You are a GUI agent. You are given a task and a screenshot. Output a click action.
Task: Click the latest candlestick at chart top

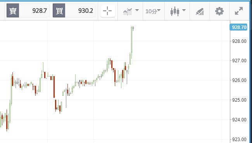point(133,29)
